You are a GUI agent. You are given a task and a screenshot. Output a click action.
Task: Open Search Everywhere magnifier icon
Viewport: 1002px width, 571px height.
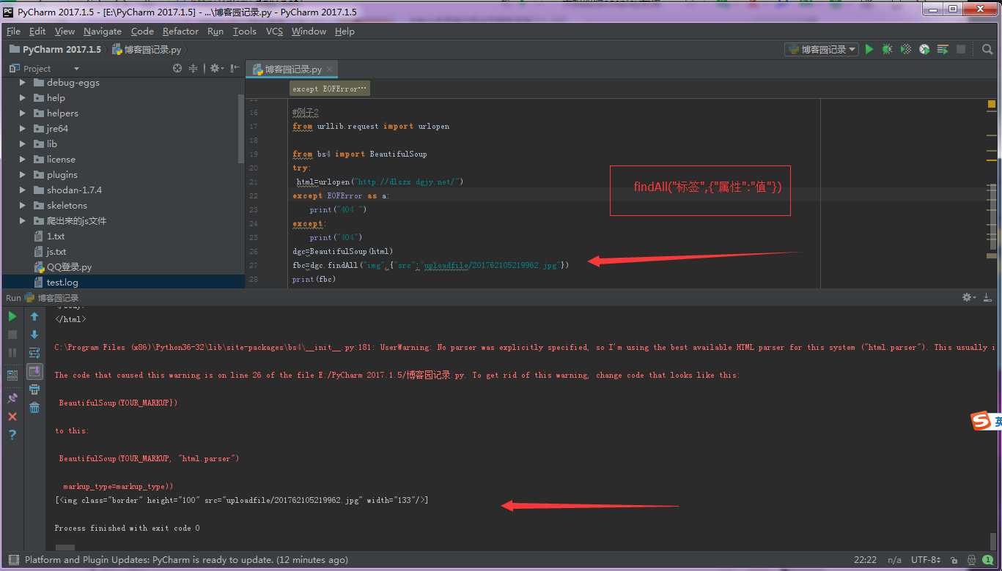coord(987,49)
